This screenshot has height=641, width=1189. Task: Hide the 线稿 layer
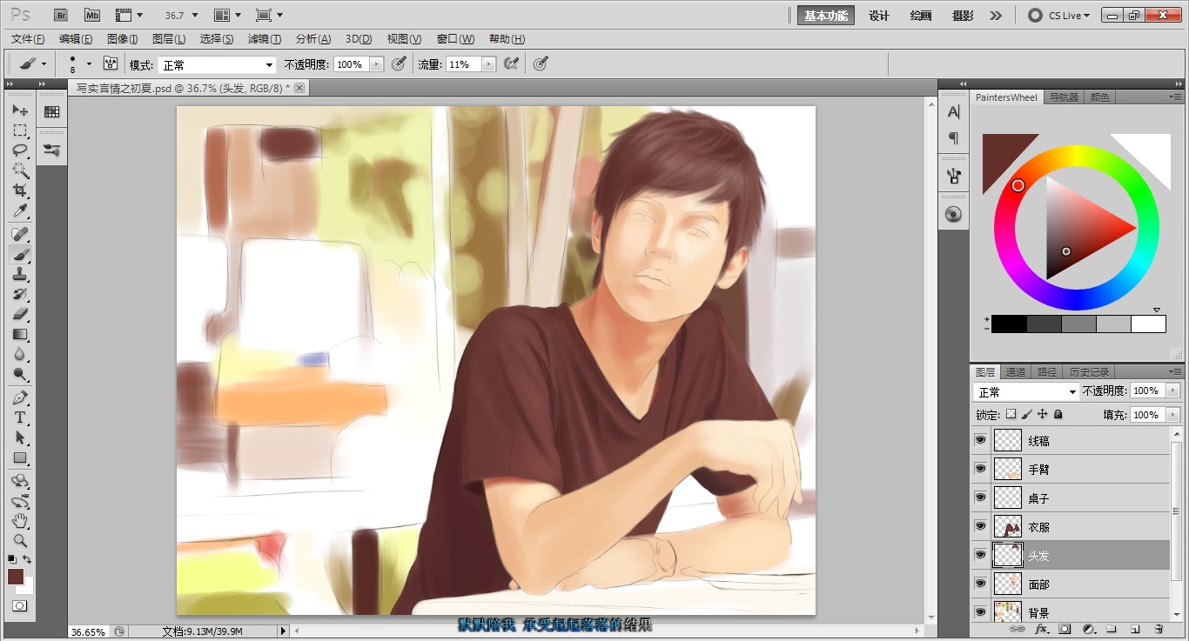[981, 441]
